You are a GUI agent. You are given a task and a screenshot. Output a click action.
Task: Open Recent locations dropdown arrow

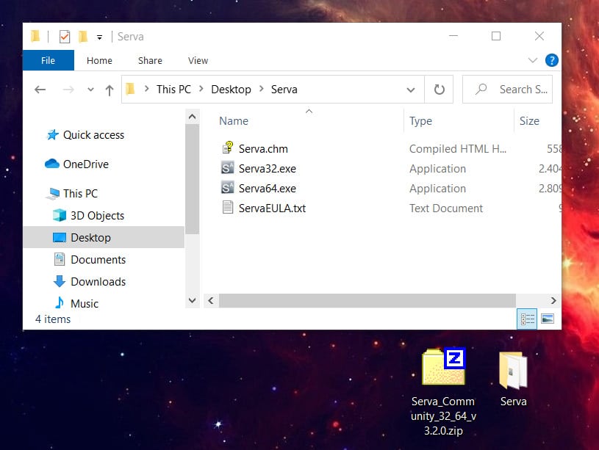(x=90, y=90)
